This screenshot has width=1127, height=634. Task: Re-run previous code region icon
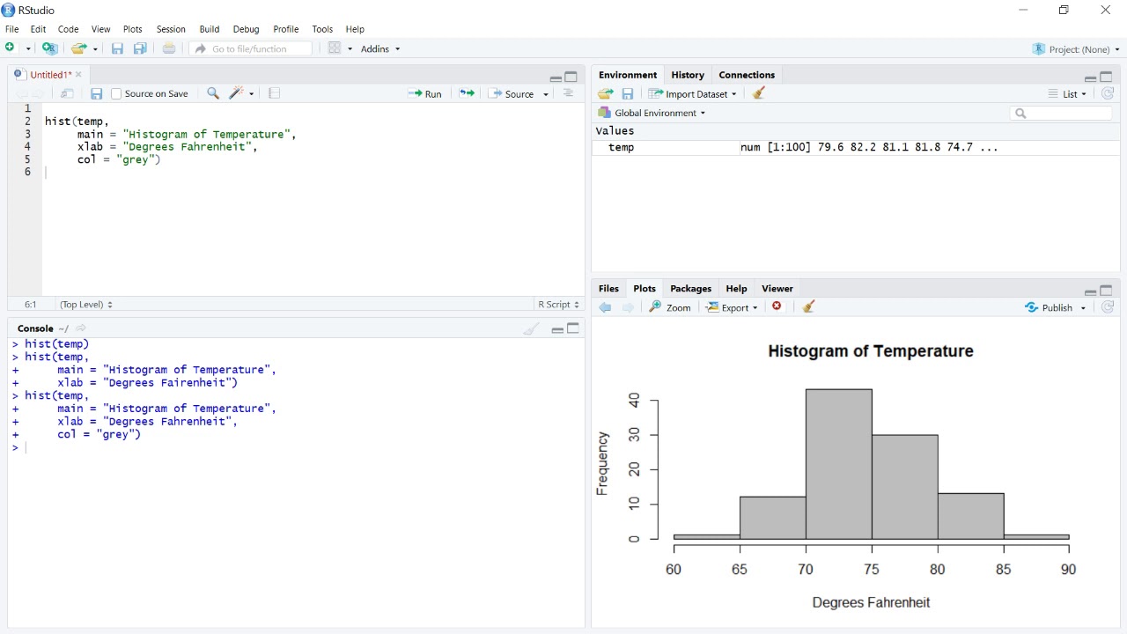467,93
